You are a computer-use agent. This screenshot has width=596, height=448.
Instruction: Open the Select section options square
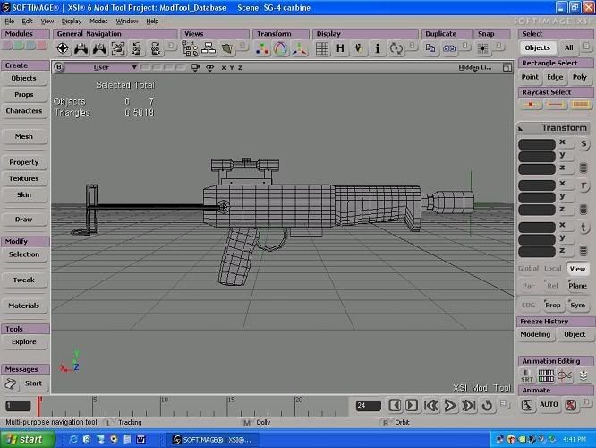click(586, 47)
